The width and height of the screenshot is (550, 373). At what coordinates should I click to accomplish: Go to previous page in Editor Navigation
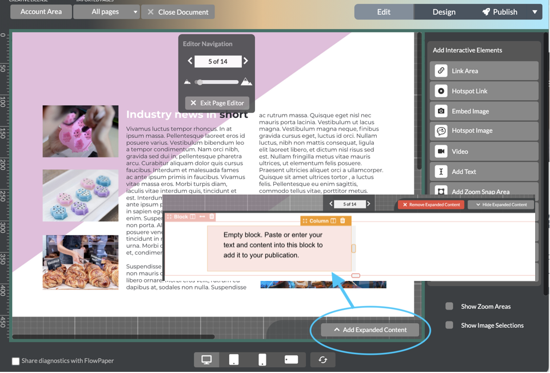[x=190, y=61]
